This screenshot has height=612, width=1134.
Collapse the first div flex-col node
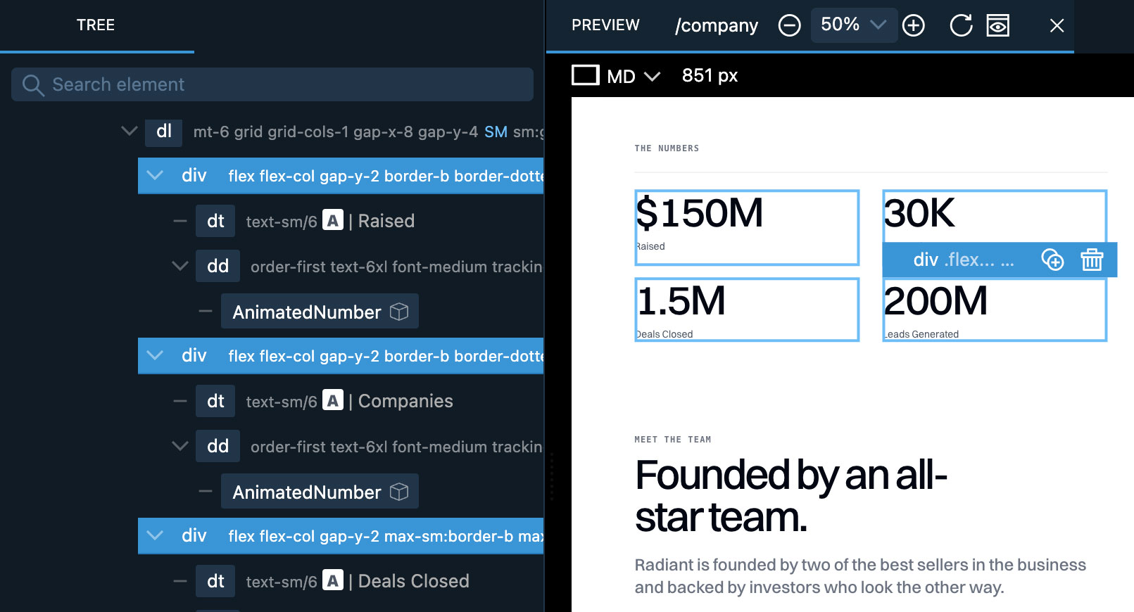[x=155, y=175]
